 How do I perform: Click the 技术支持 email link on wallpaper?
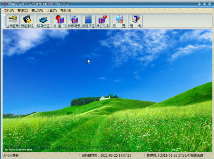58,147
